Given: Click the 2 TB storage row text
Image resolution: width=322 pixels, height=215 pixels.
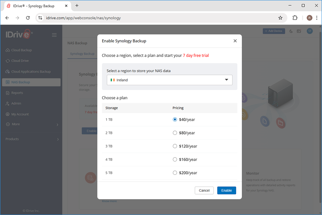Looking at the screenshot, I should coord(109,133).
